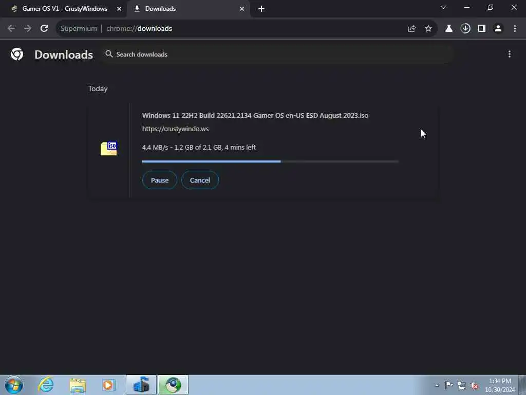Click the network tray icon
526x395 pixels.
462,385
